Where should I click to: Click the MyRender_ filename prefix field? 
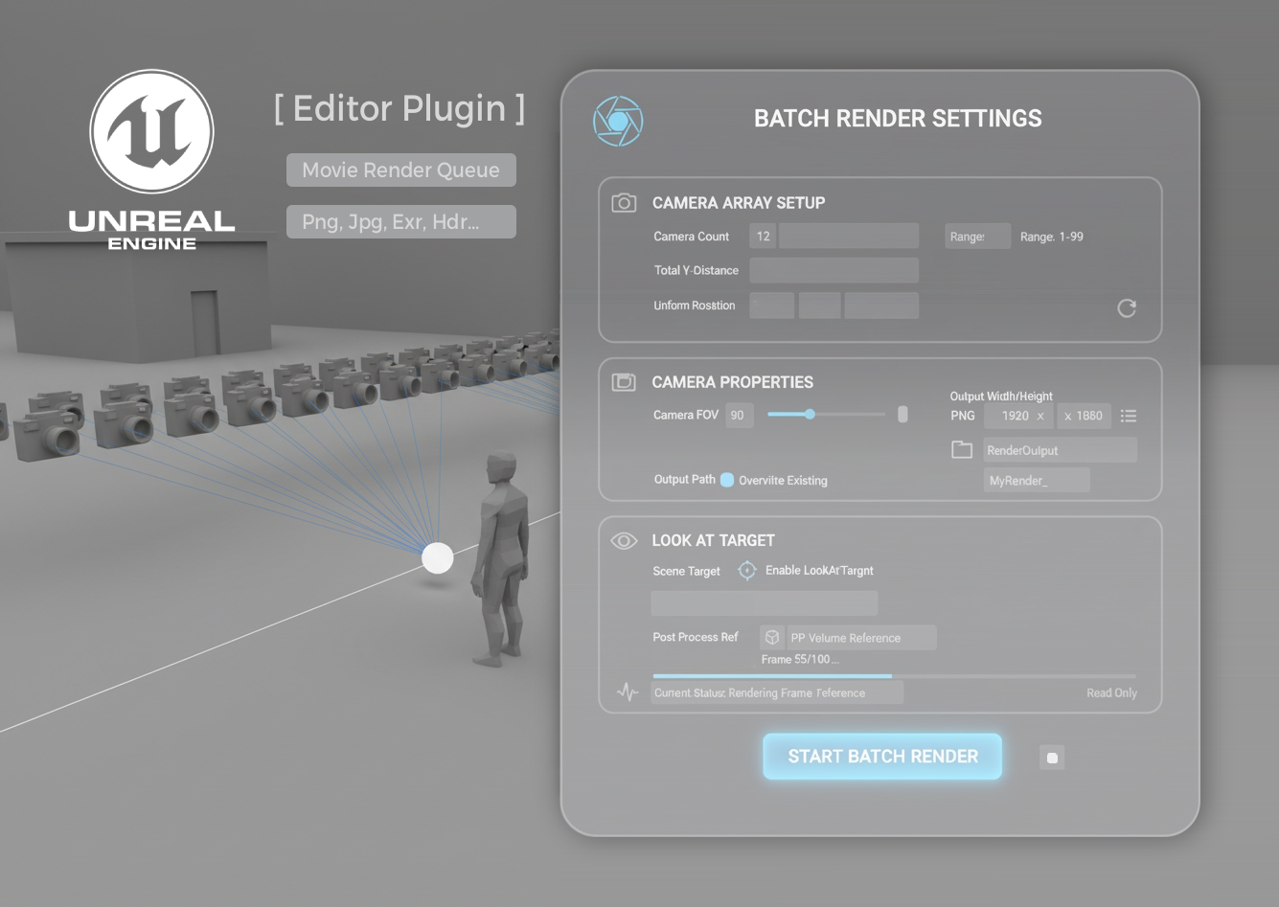coord(1037,481)
